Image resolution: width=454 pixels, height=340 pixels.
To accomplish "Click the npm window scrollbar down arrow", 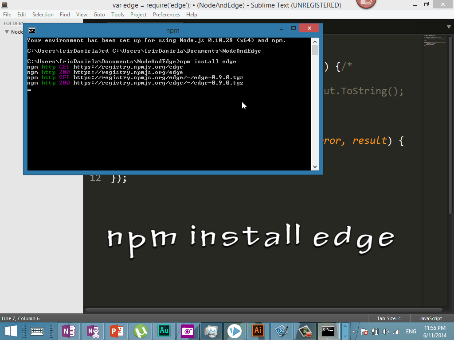I will [315, 166].
